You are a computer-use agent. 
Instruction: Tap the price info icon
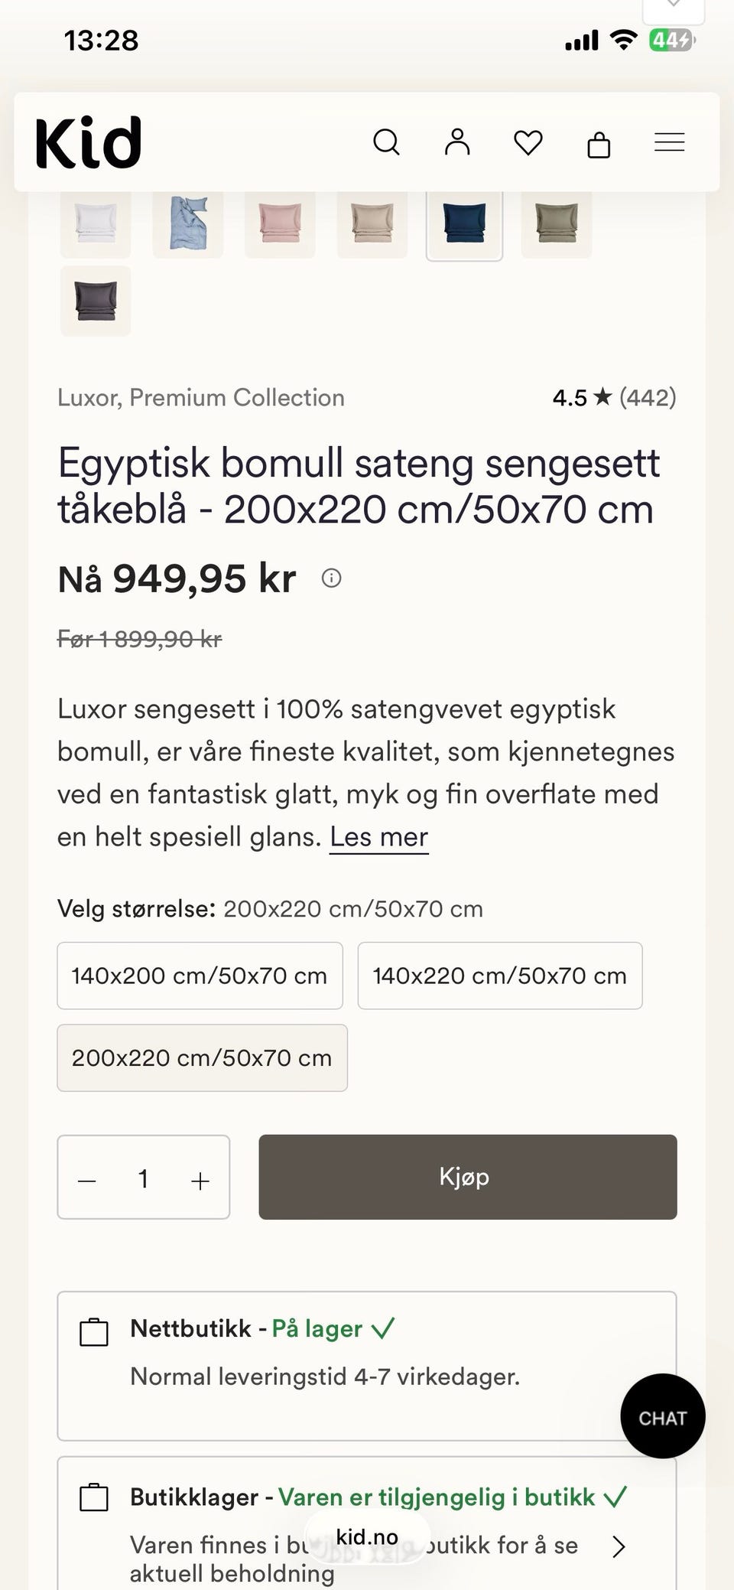(x=331, y=578)
